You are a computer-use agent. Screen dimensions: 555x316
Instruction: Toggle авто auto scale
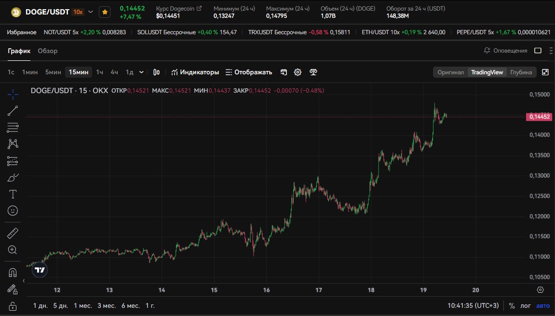pyautogui.click(x=543, y=306)
